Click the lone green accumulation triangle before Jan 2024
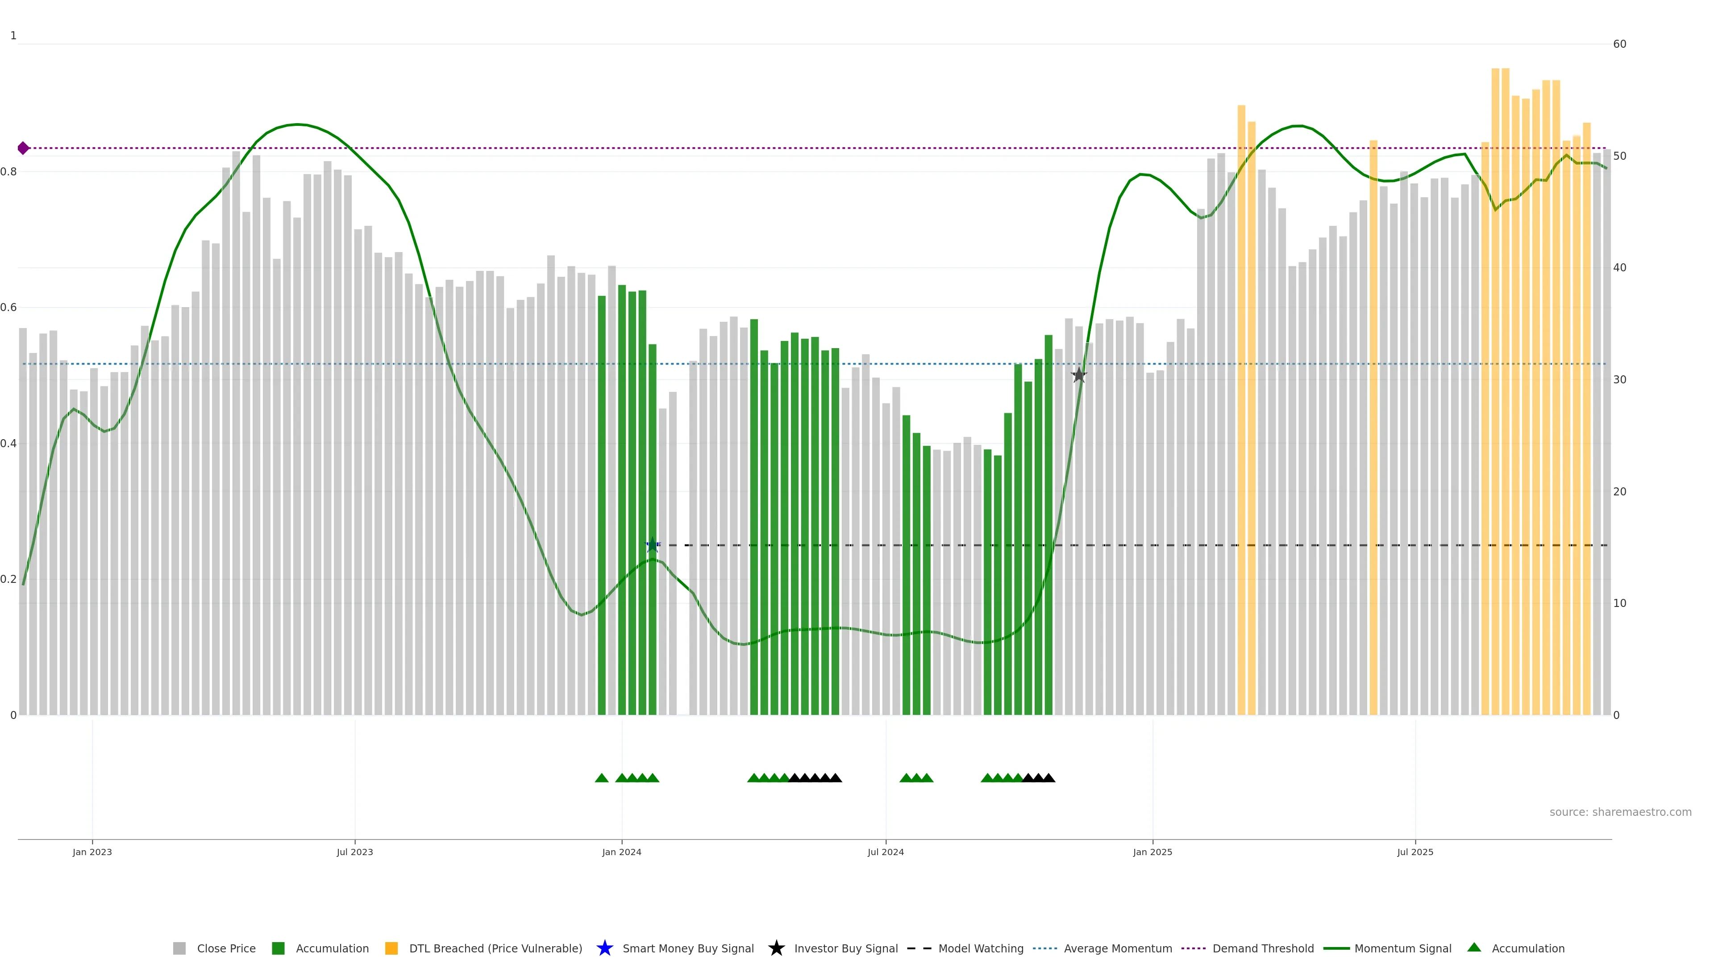The width and height of the screenshot is (1714, 964). 602,778
